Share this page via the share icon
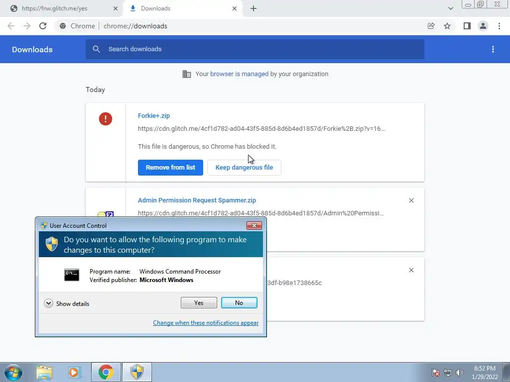 tap(431, 26)
